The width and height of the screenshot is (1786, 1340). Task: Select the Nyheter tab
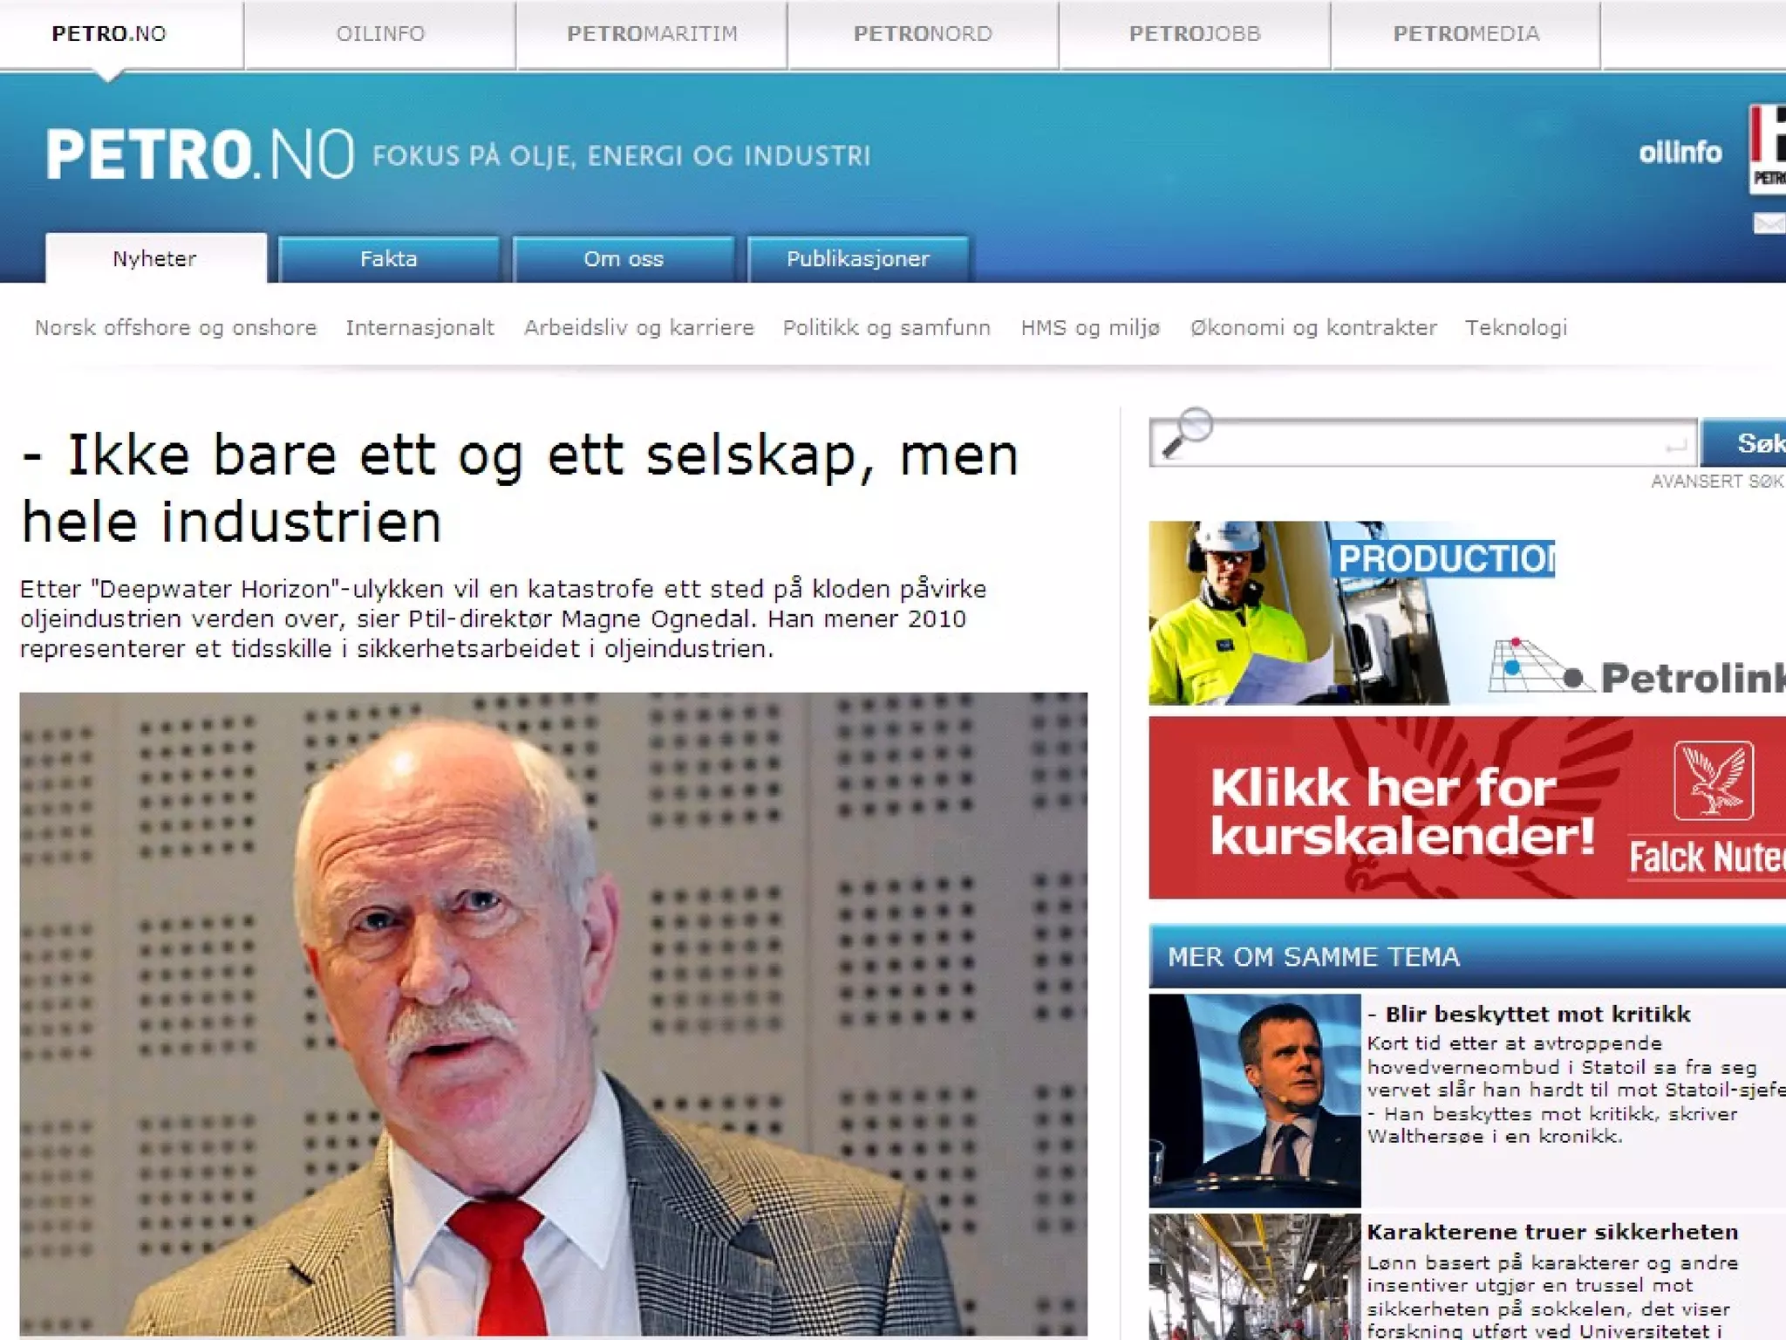click(155, 259)
